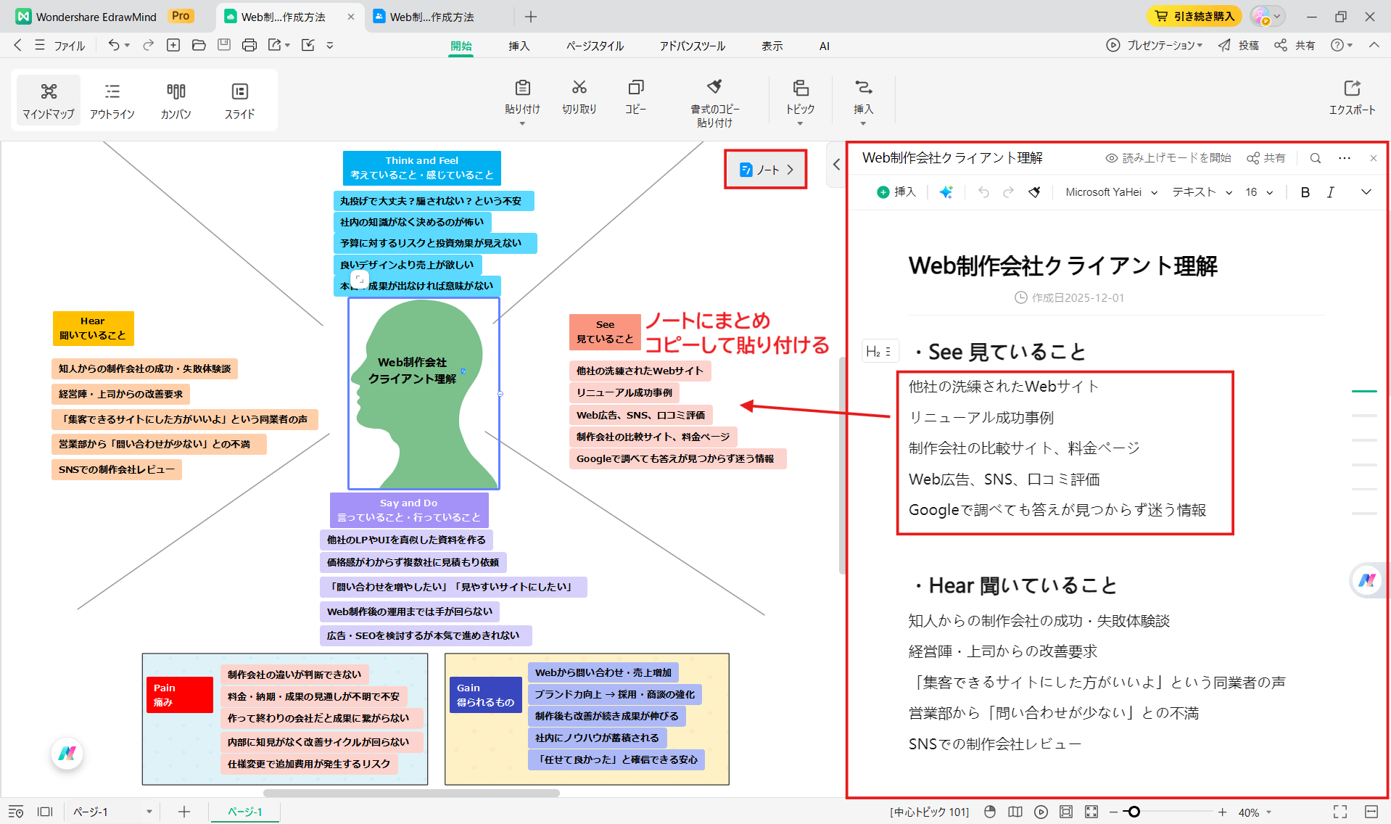Expand the font size 16 dropdown
Screen dimensions: 1391x824
[1258, 192]
